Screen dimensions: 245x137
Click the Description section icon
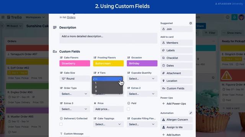coord(55,27)
